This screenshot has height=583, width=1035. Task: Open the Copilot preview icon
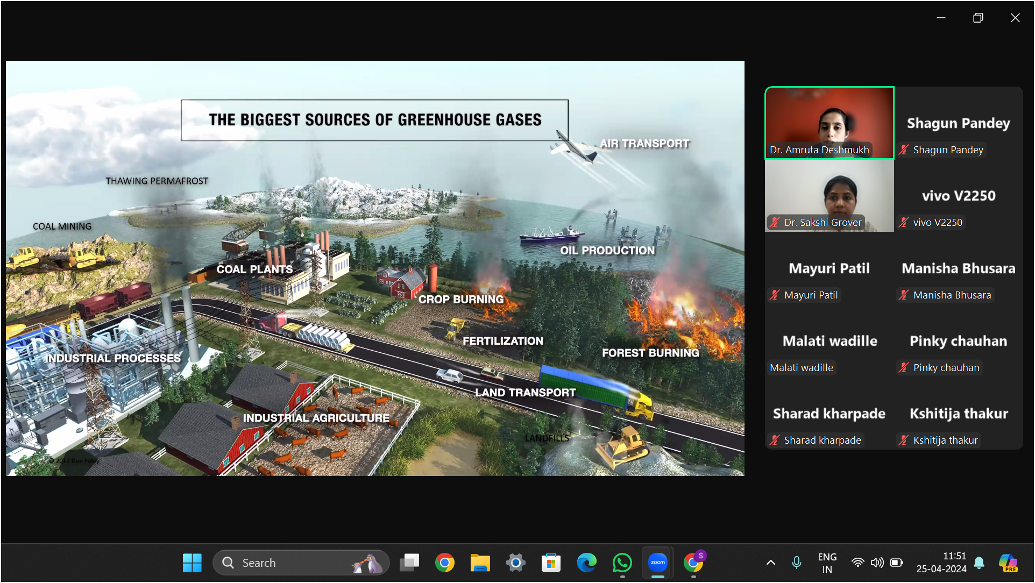[1008, 563]
